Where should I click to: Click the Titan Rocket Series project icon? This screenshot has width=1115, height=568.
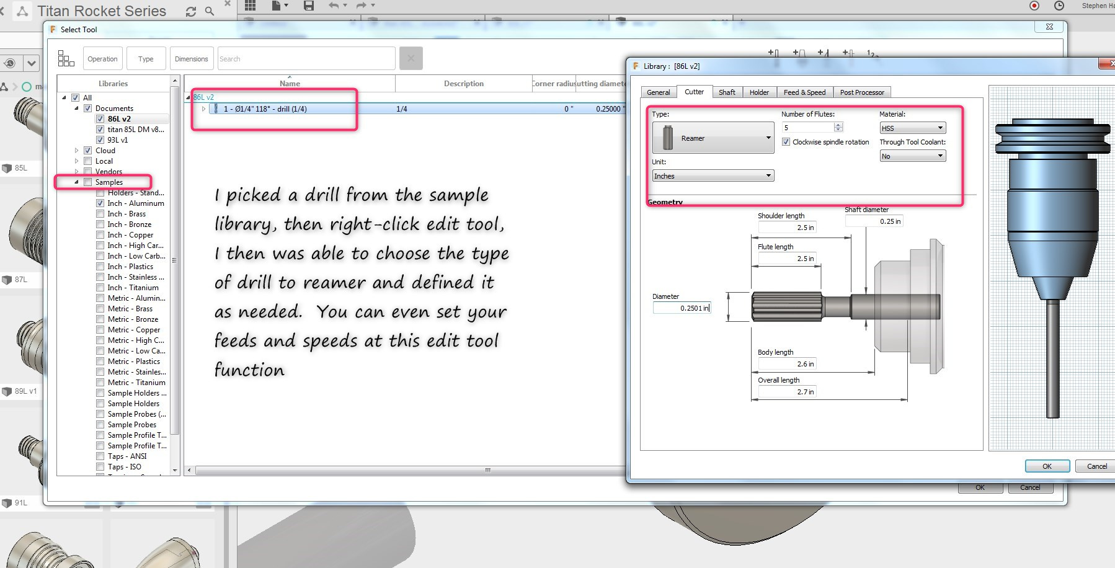[22, 11]
